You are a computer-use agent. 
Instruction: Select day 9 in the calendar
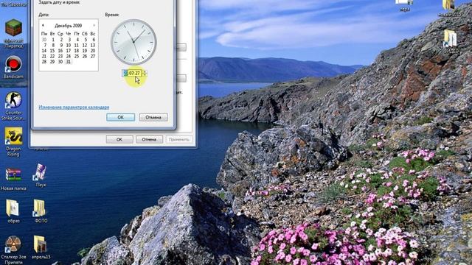61,45
